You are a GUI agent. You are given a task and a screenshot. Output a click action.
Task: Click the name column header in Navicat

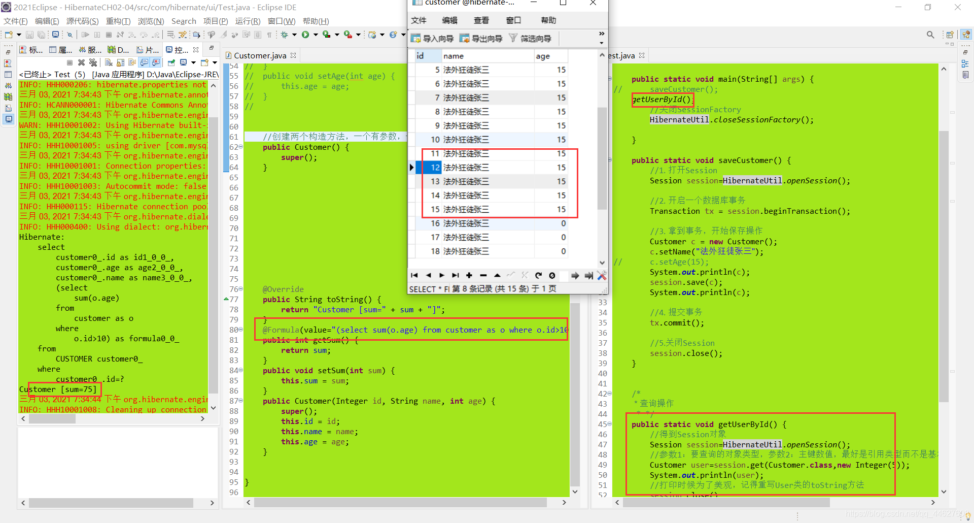point(488,56)
